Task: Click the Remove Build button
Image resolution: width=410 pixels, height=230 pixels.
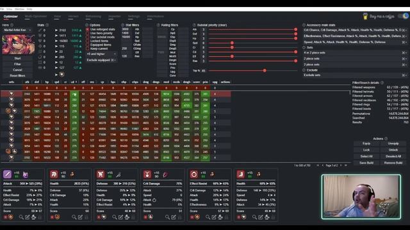Action: (x=393, y=163)
